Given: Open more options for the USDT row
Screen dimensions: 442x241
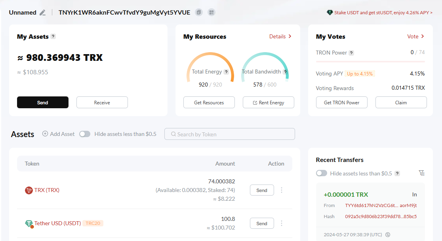Looking at the screenshot, I should pos(281,223).
